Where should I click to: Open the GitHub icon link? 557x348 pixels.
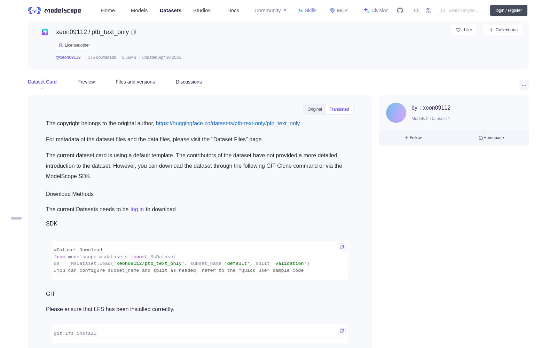(x=400, y=10)
